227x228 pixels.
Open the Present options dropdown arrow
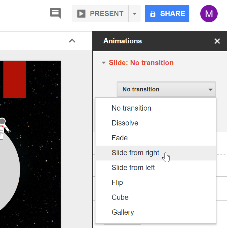pyautogui.click(x=135, y=14)
